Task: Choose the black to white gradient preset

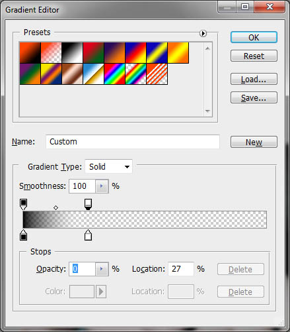Action: point(72,53)
